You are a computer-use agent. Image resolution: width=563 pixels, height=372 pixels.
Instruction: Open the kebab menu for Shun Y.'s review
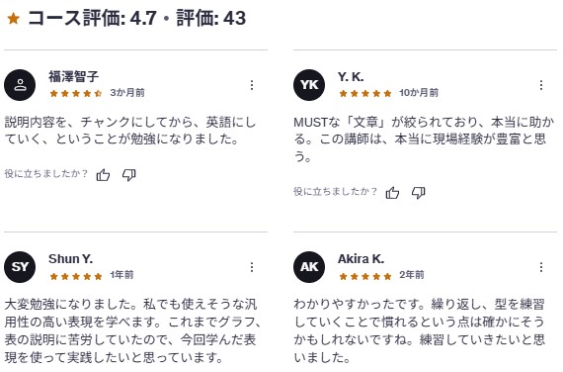[252, 267]
